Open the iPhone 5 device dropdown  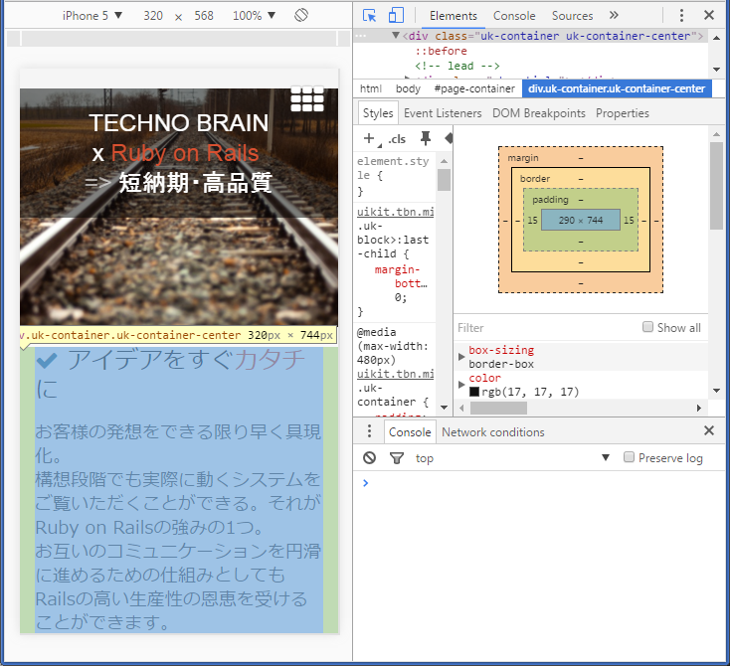92,16
